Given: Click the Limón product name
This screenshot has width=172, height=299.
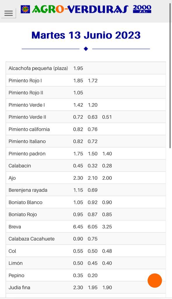Looking at the screenshot, I should 16,263.
